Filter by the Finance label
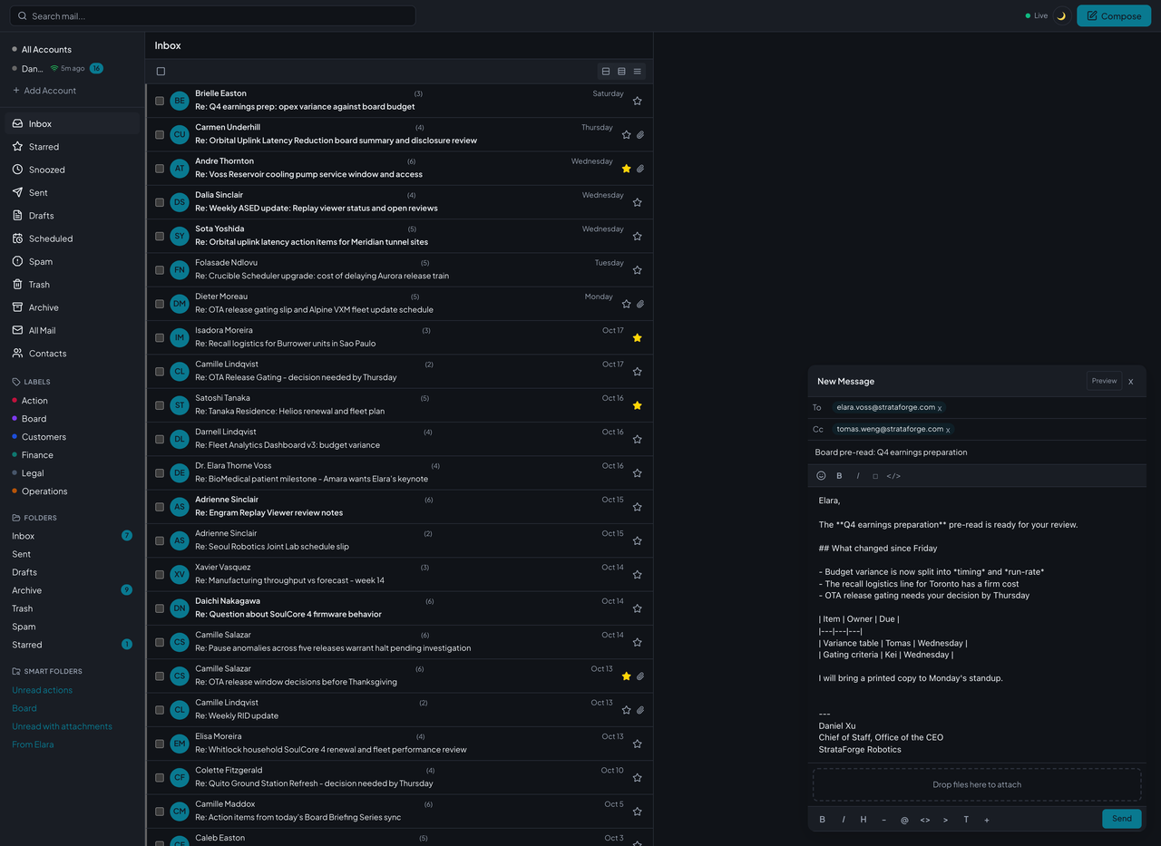This screenshot has height=846, width=1161. point(37,455)
